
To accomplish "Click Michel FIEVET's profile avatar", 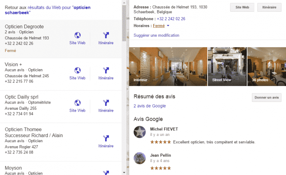I will (x=140, y=132).
